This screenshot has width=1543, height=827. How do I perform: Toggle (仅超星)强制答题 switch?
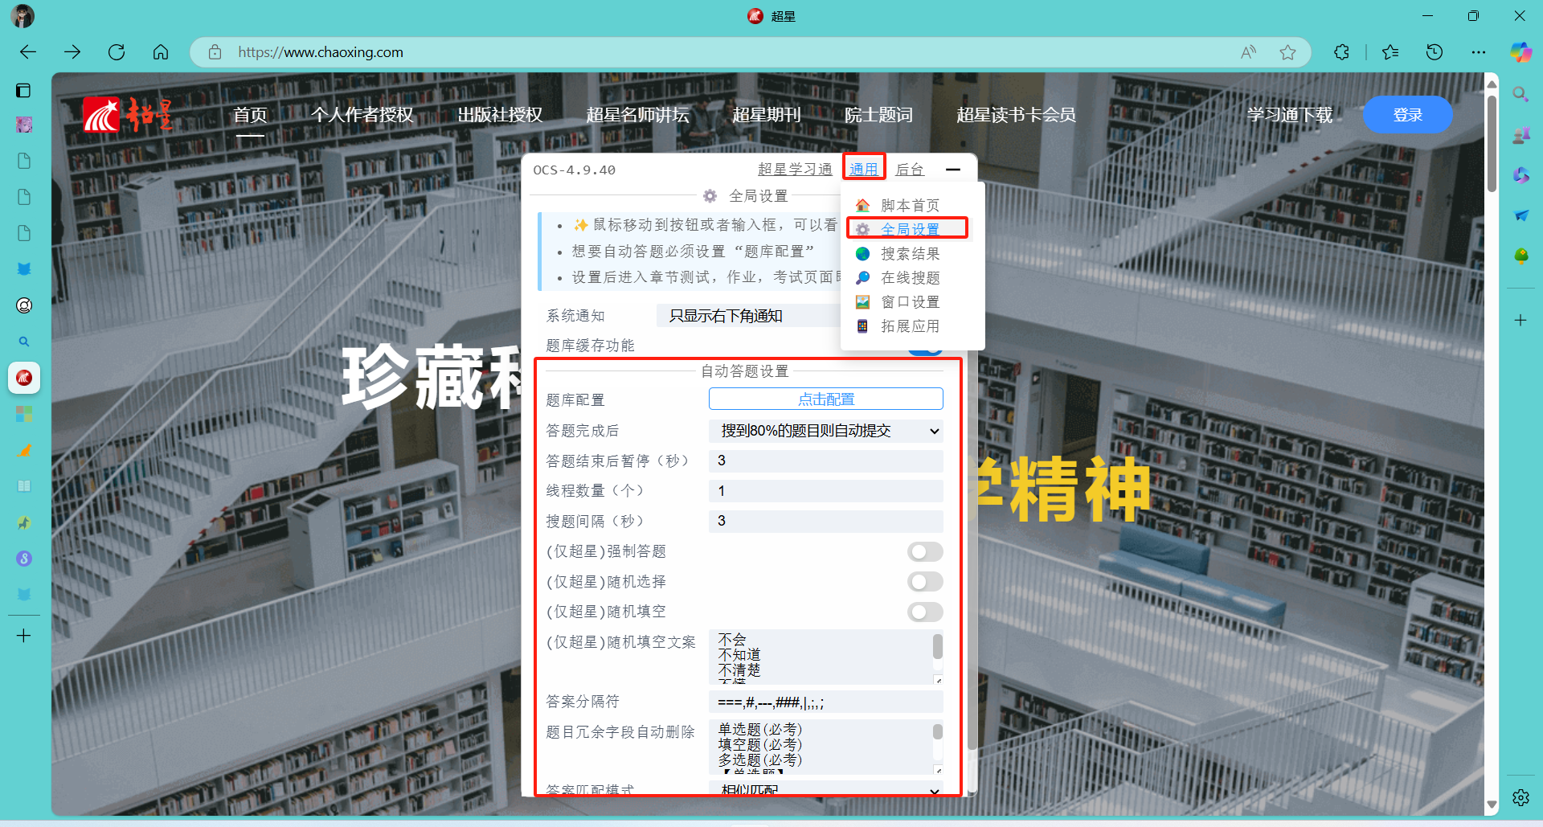[x=925, y=551]
